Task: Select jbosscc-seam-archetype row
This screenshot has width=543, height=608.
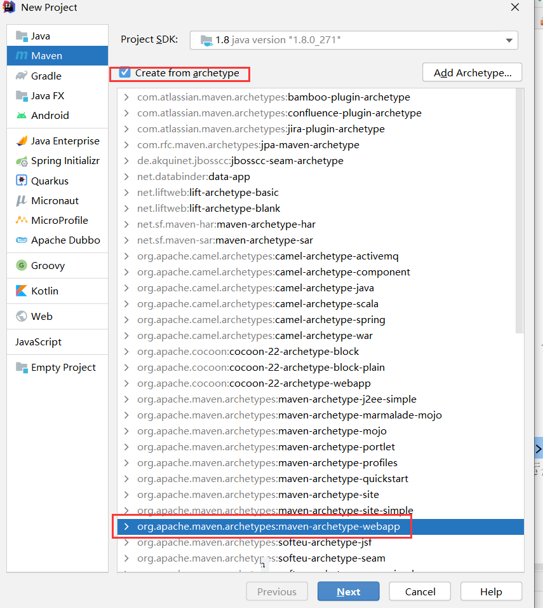Action: click(x=320, y=160)
